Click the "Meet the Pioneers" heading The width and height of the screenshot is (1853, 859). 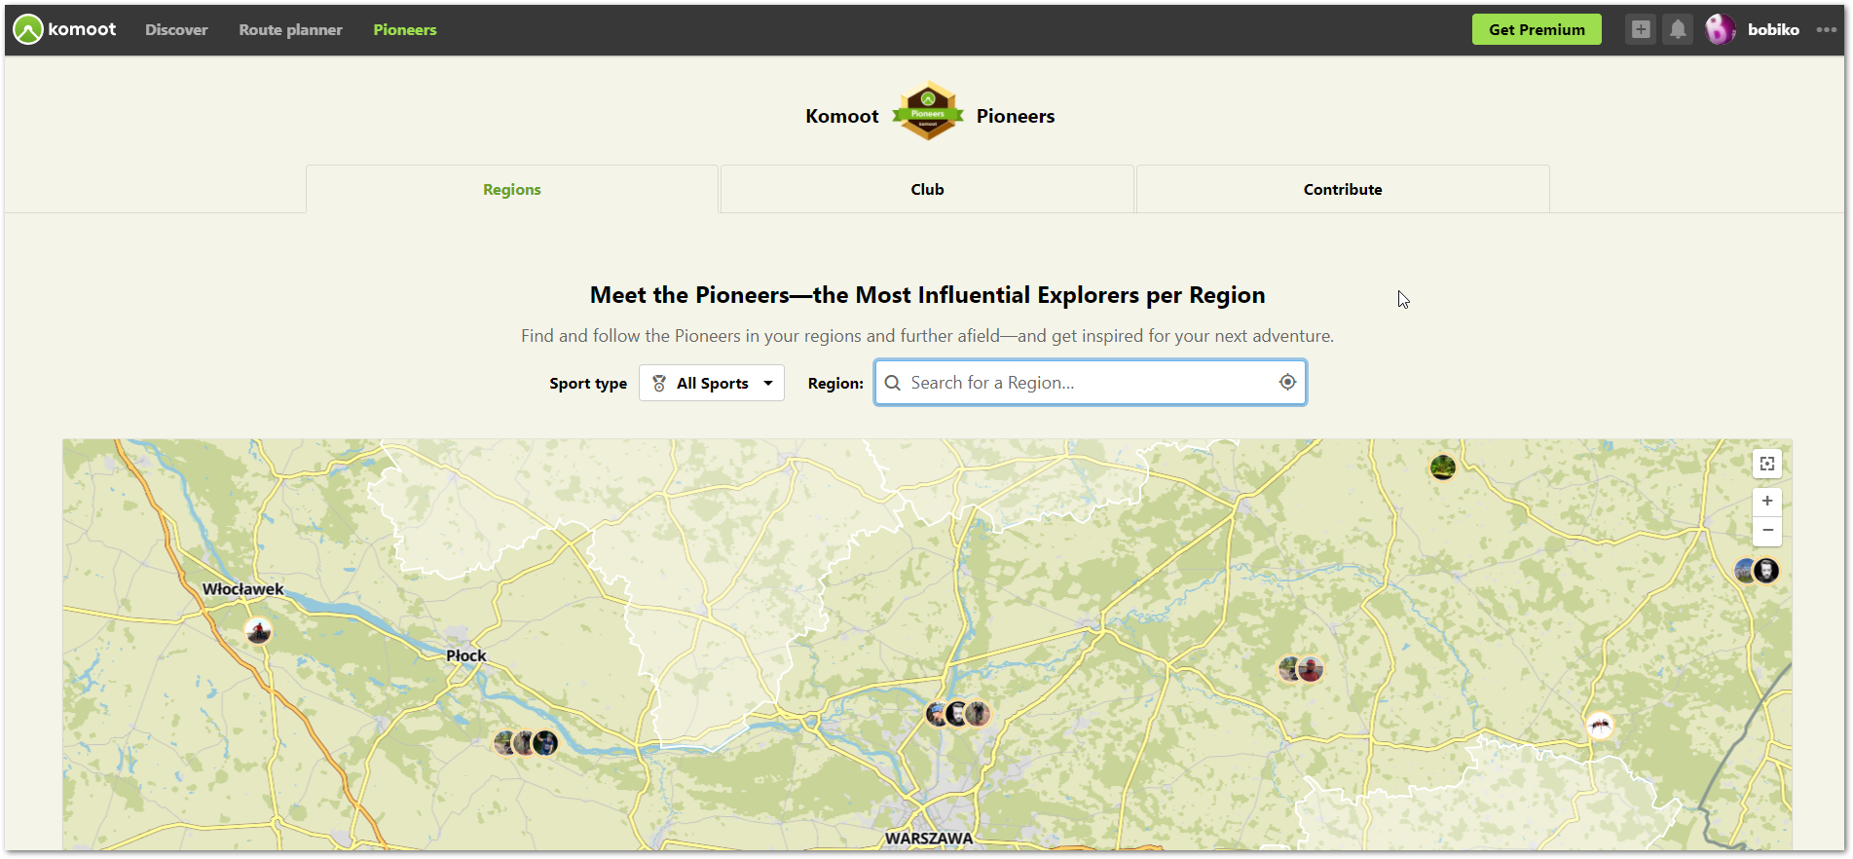927,295
